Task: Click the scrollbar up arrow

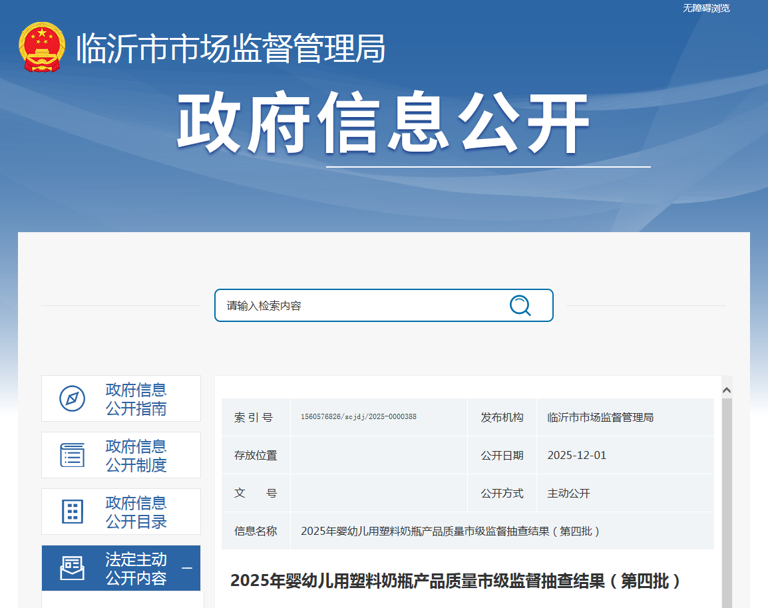Action: tap(727, 390)
